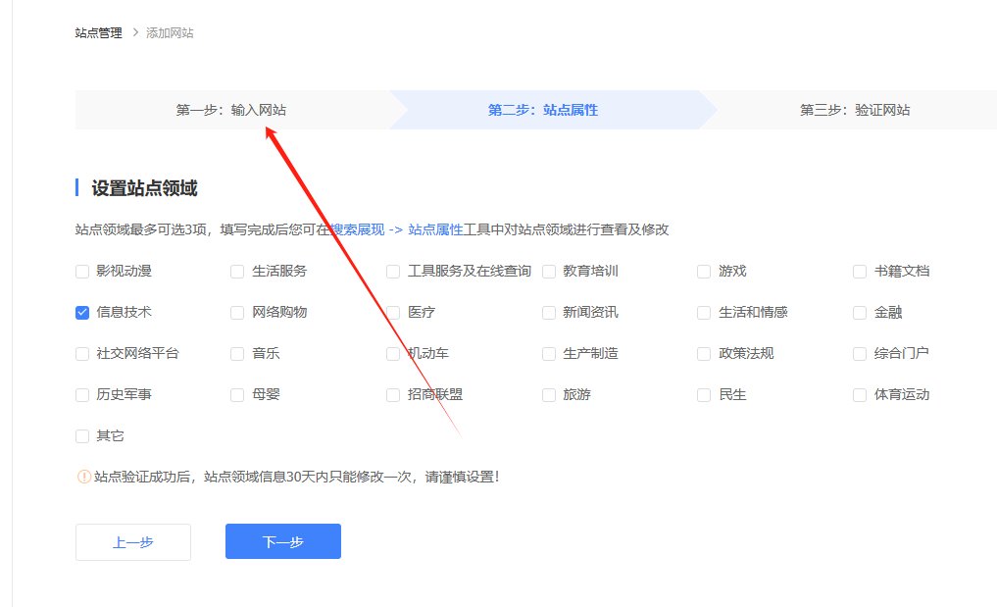
Task: Check the 游戏 site category
Action: [x=703, y=271]
